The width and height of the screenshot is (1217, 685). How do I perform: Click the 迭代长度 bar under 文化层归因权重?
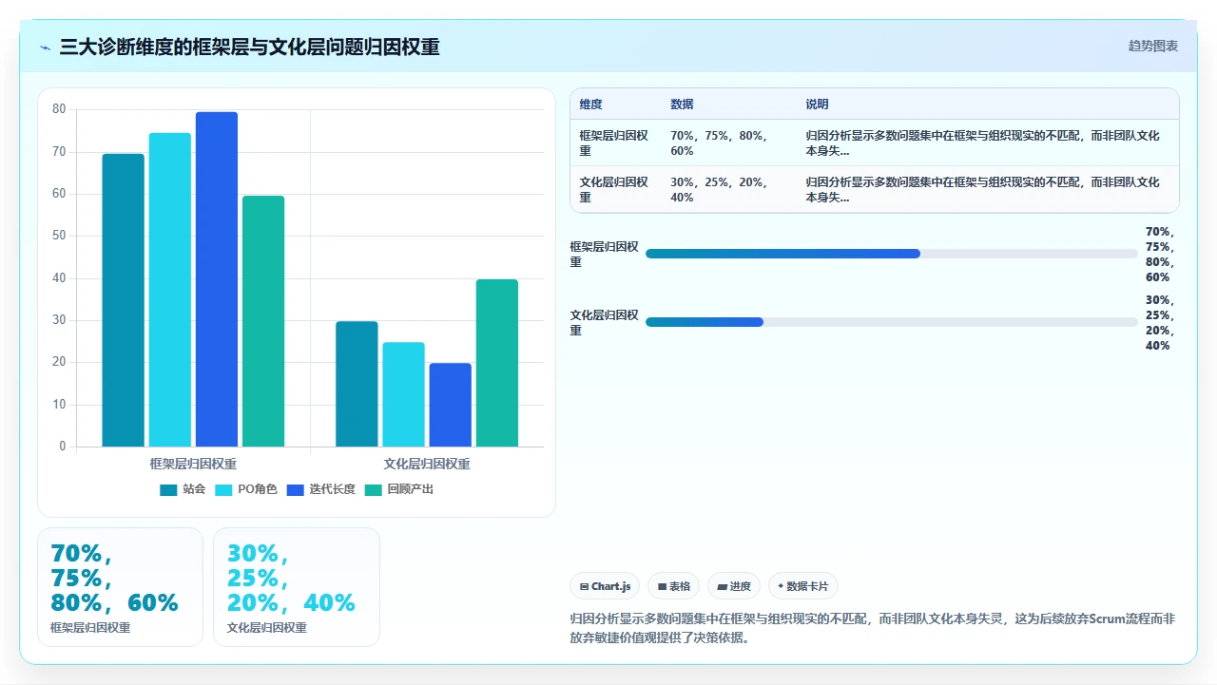[450, 405]
